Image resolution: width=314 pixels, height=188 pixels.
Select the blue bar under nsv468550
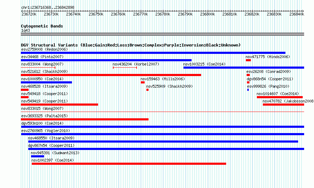click(x=163, y=142)
